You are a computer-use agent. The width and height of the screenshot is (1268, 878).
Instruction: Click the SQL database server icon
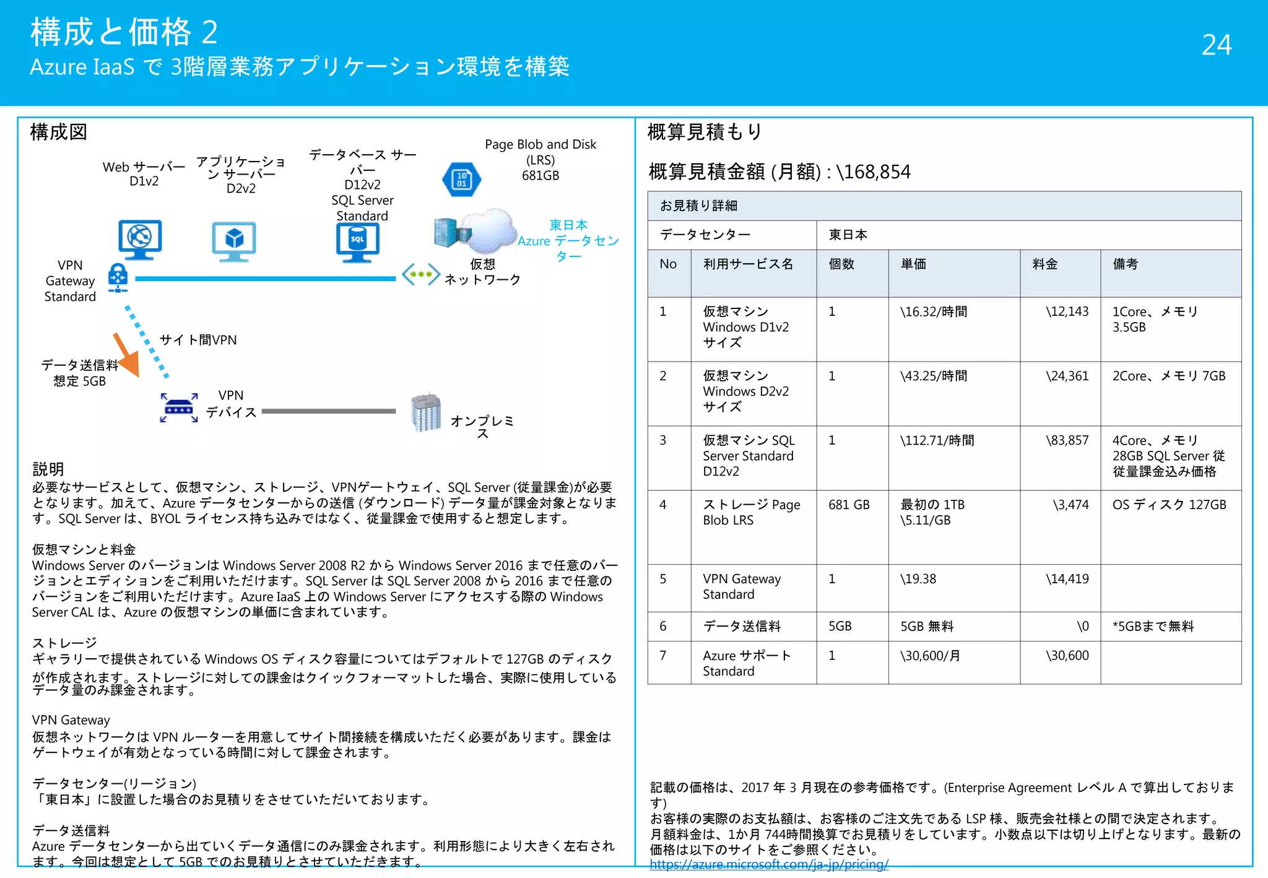coord(357,242)
